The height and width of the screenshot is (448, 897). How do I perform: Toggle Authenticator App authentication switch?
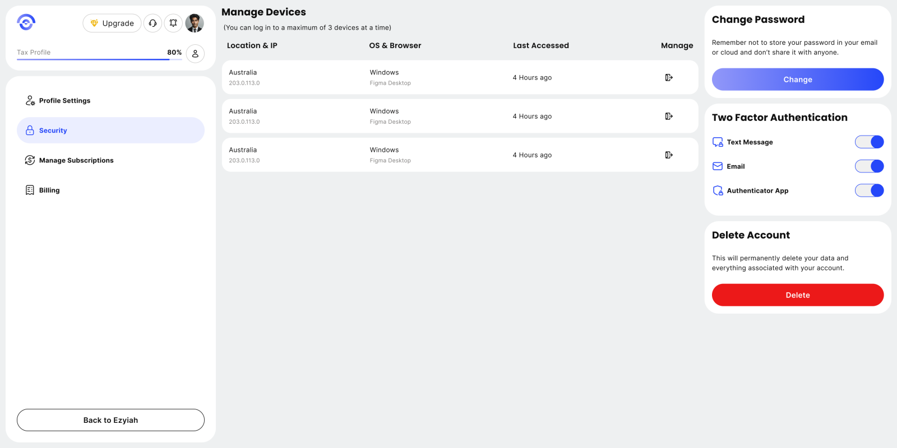pyautogui.click(x=869, y=190)
